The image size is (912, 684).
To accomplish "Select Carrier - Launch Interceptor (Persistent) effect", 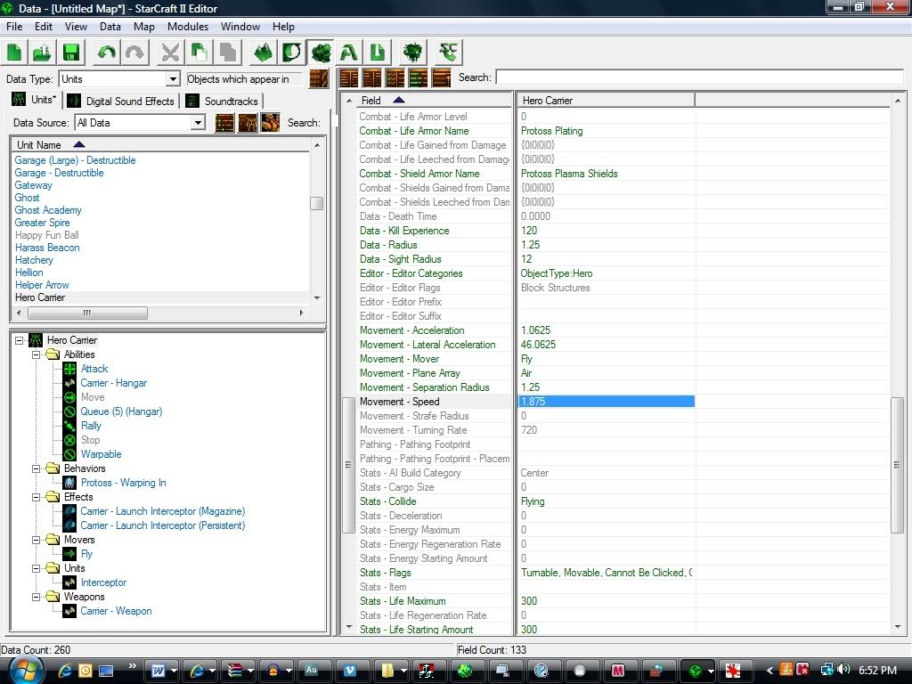I will 162,525.
